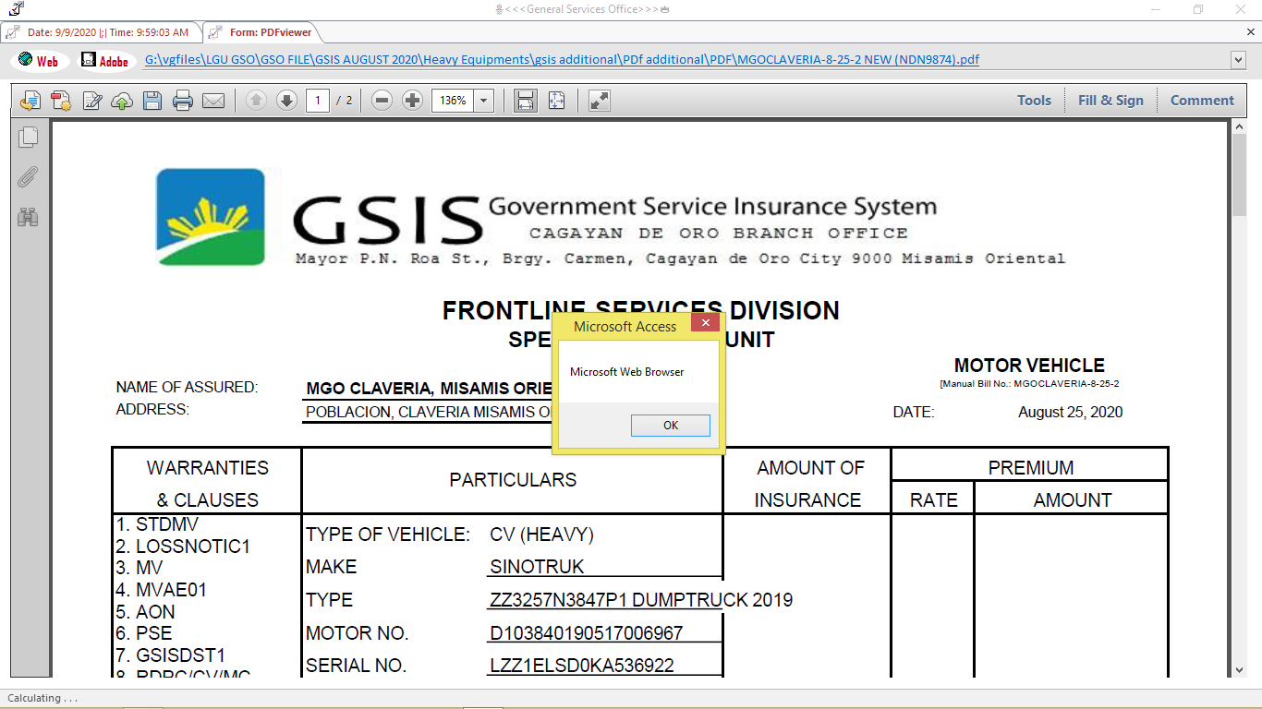Click the 'SINOTRUK' make value

[537, 567]
